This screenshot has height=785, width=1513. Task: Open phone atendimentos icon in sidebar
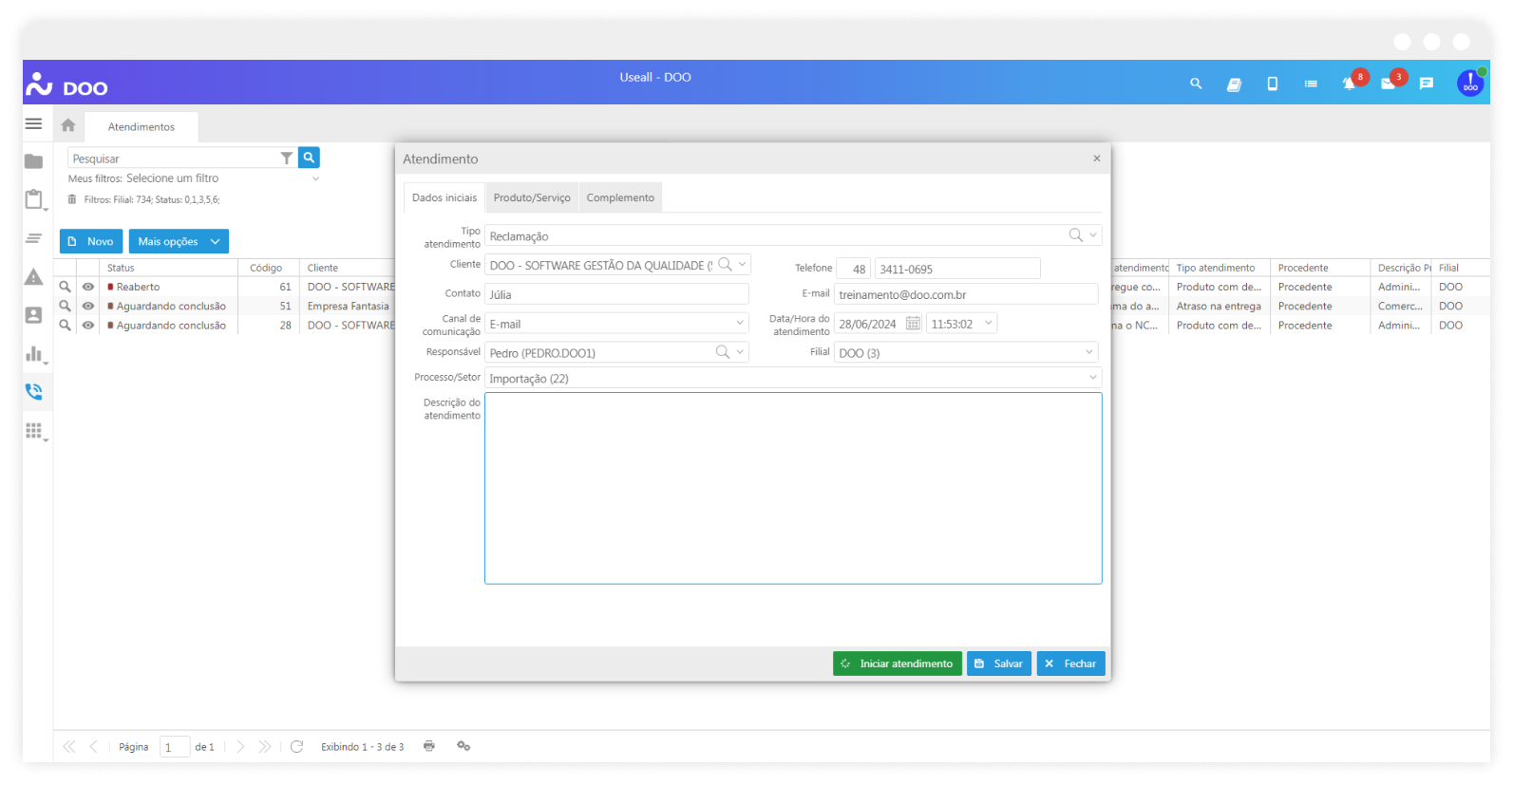pos(34,392)
